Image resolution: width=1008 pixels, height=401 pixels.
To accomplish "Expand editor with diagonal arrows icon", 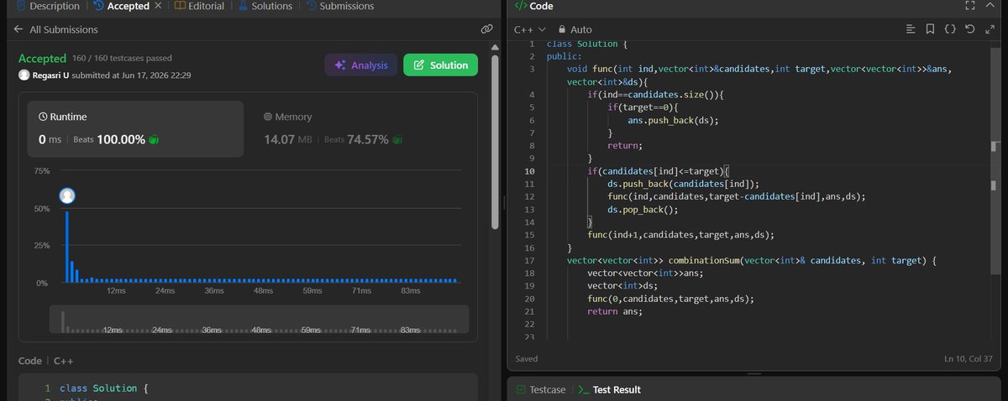I will (990, 29).
